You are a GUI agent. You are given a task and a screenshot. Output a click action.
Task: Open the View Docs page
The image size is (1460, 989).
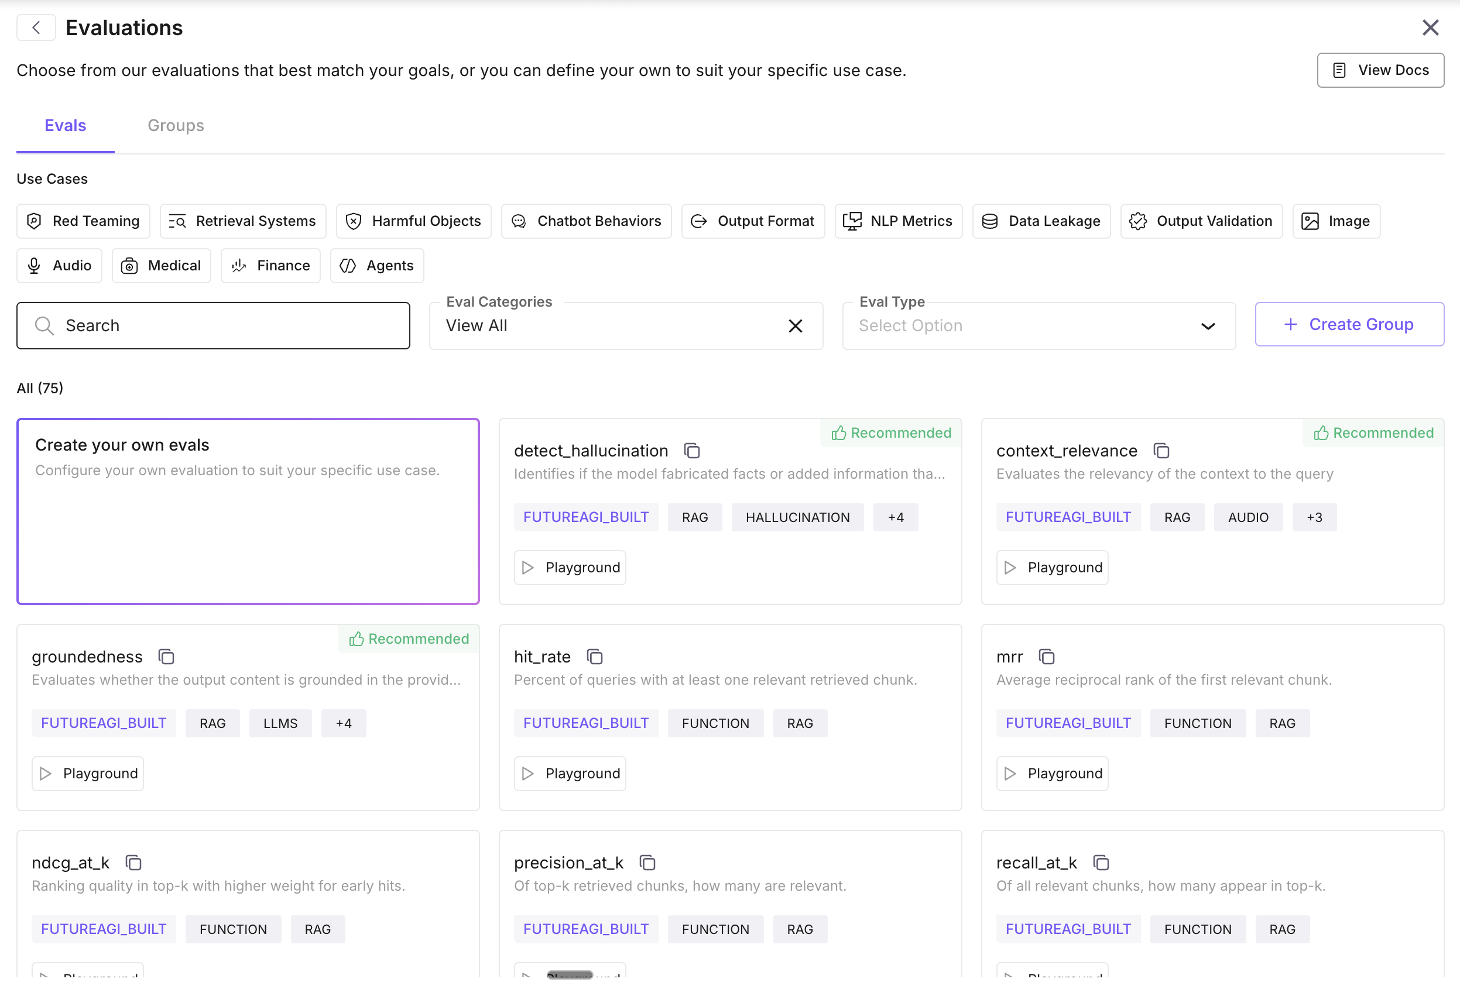[x=1380, y=70]
